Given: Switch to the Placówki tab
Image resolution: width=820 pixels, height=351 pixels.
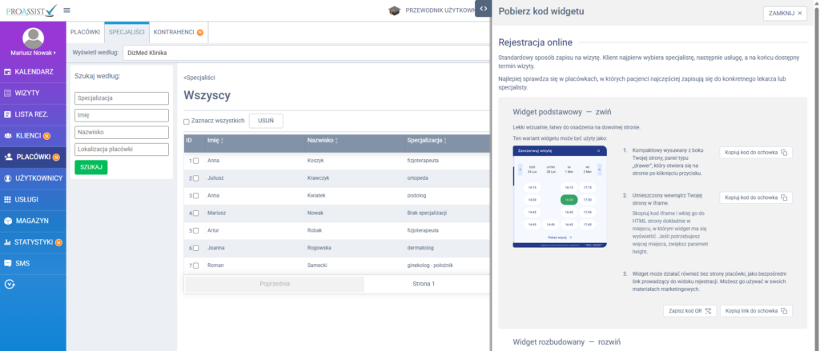Looking at the screenshot, I should tap(86, 32).
